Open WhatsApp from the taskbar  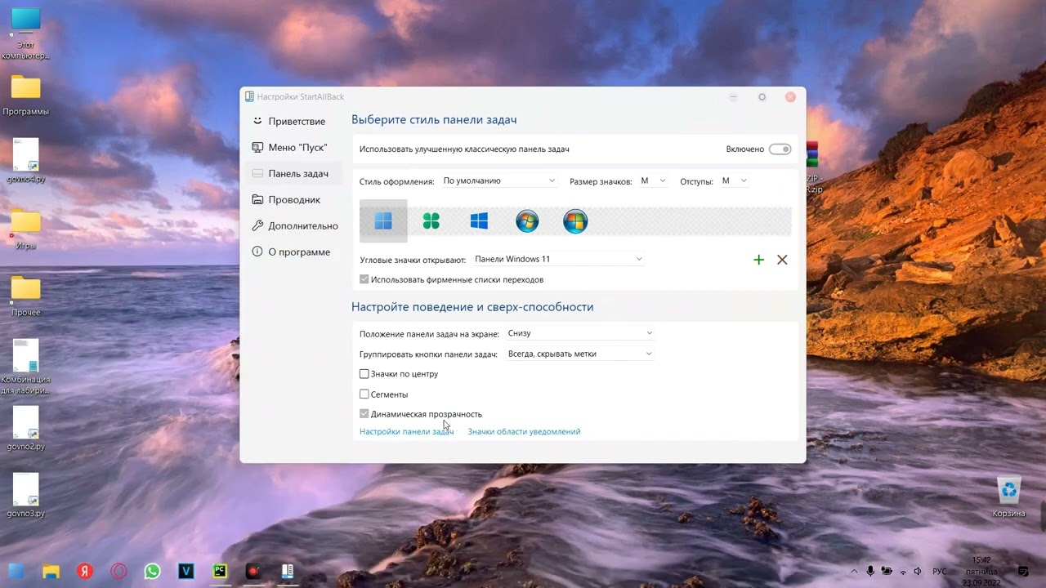coord(152,572)
